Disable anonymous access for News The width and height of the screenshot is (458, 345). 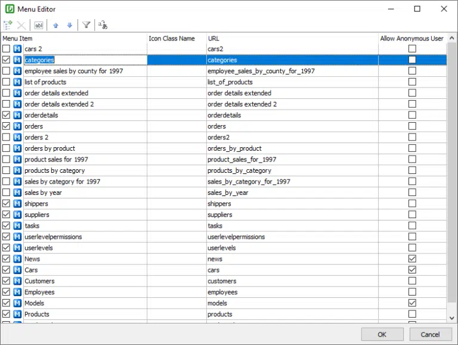click(412, 259)
